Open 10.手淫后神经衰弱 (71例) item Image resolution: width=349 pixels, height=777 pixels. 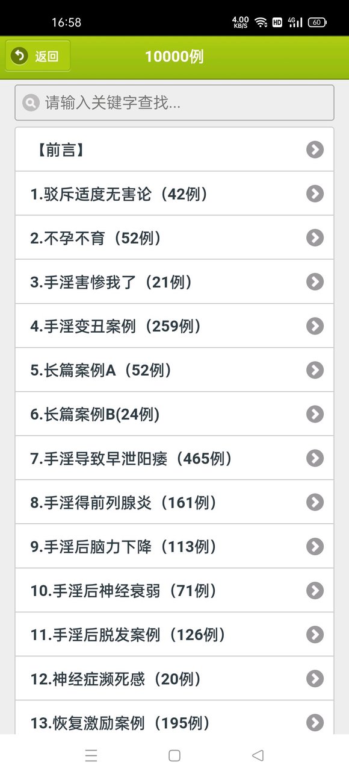pos(174,591)
